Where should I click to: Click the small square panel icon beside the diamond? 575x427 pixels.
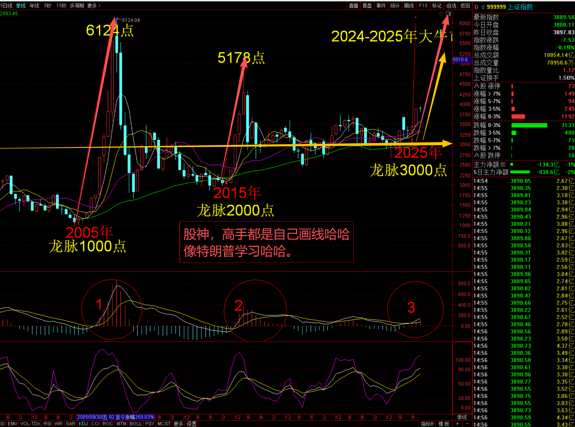(x=448, y=14)
